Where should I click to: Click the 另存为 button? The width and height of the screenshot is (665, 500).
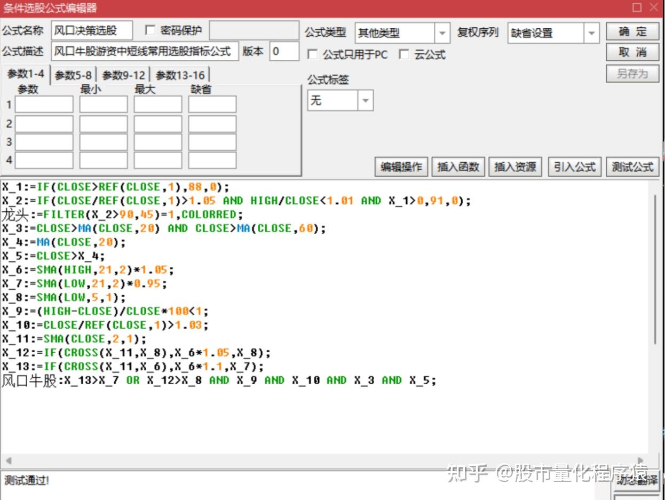point(632,74)
